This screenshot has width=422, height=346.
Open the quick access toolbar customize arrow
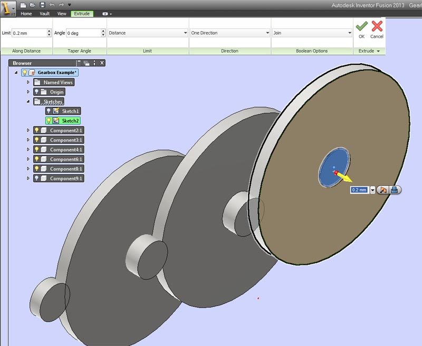coord(70,5)
